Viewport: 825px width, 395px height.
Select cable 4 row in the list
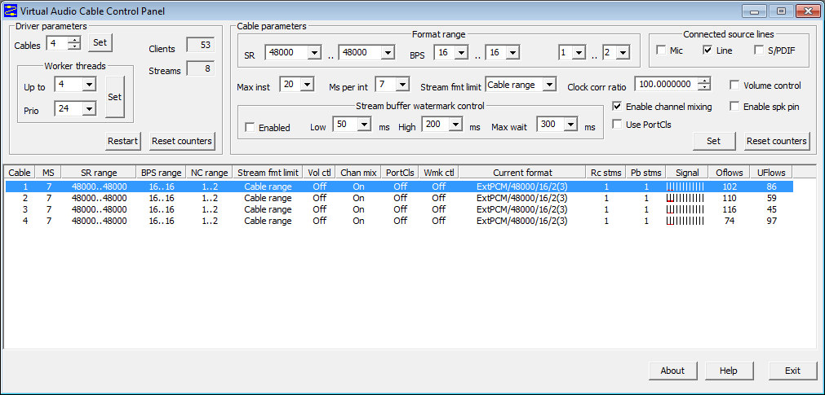(x=399, y=222)
